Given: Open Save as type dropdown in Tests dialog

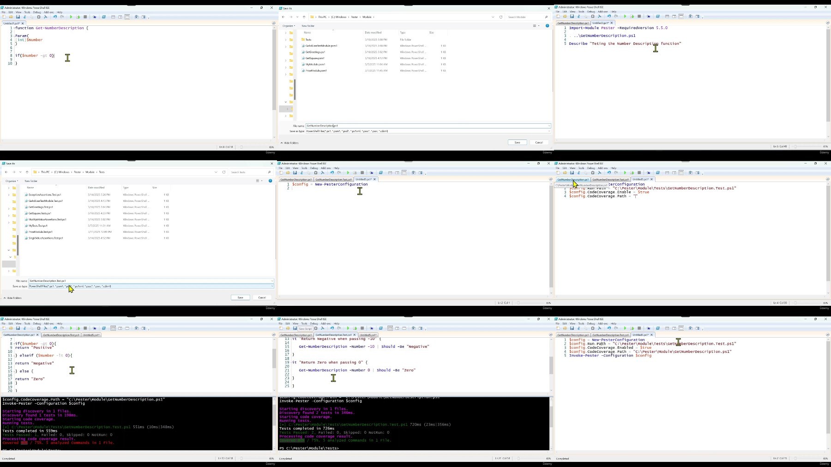Looking at the screenshot, I should click(x=151, y=286).
